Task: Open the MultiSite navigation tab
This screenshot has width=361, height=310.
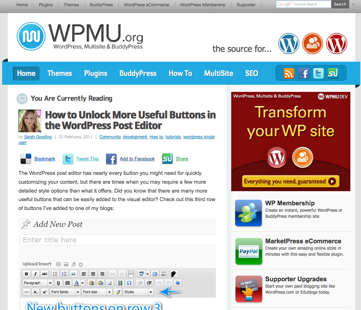Action: [218, 73]
